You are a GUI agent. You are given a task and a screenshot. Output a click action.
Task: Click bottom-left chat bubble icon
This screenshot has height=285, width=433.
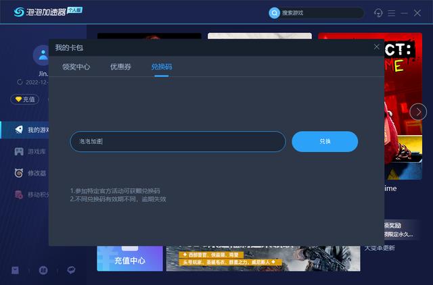click(71, 270)
